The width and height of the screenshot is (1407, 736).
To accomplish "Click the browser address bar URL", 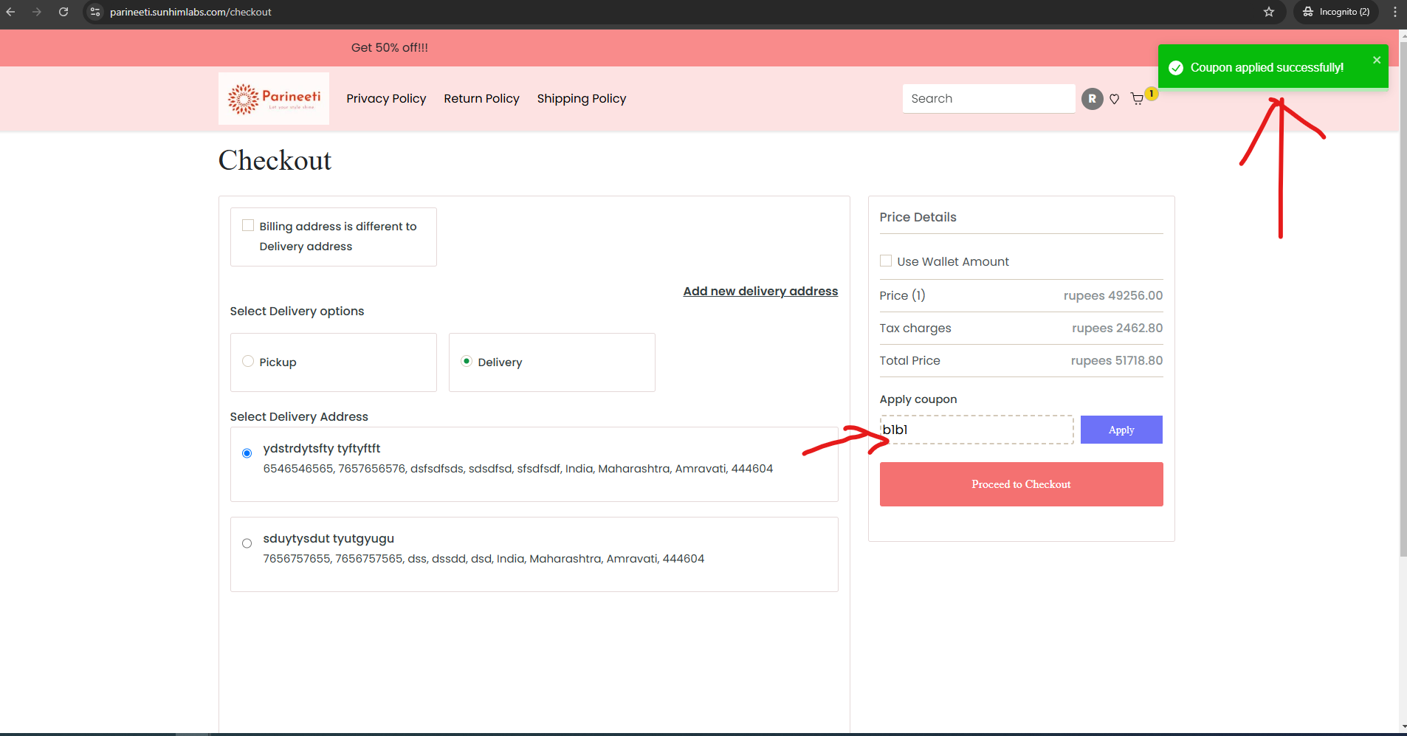I will pos(190,12).
